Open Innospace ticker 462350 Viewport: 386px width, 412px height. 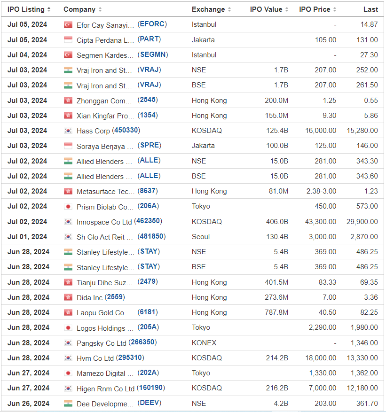click(148, 221)
